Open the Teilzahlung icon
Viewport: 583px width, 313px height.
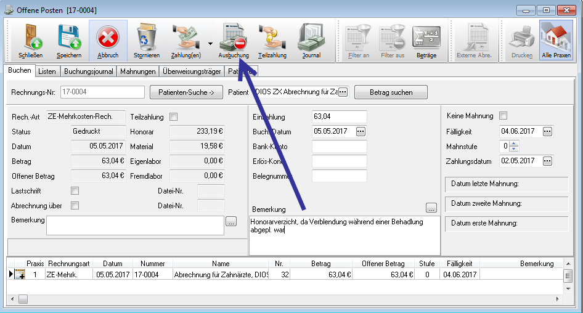point(272,41)
